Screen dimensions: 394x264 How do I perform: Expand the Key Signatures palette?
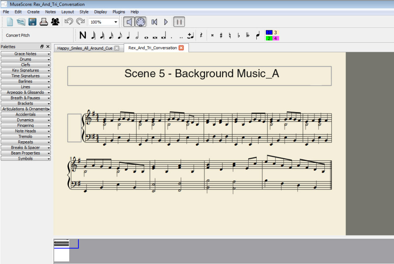pos(25,70)
